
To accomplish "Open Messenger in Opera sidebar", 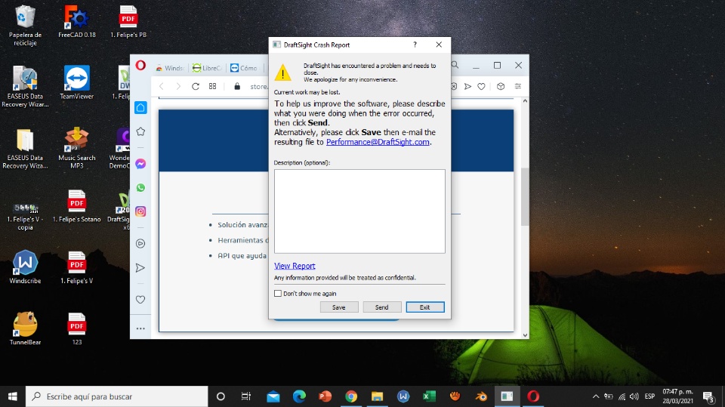I will tap(140, 164).
